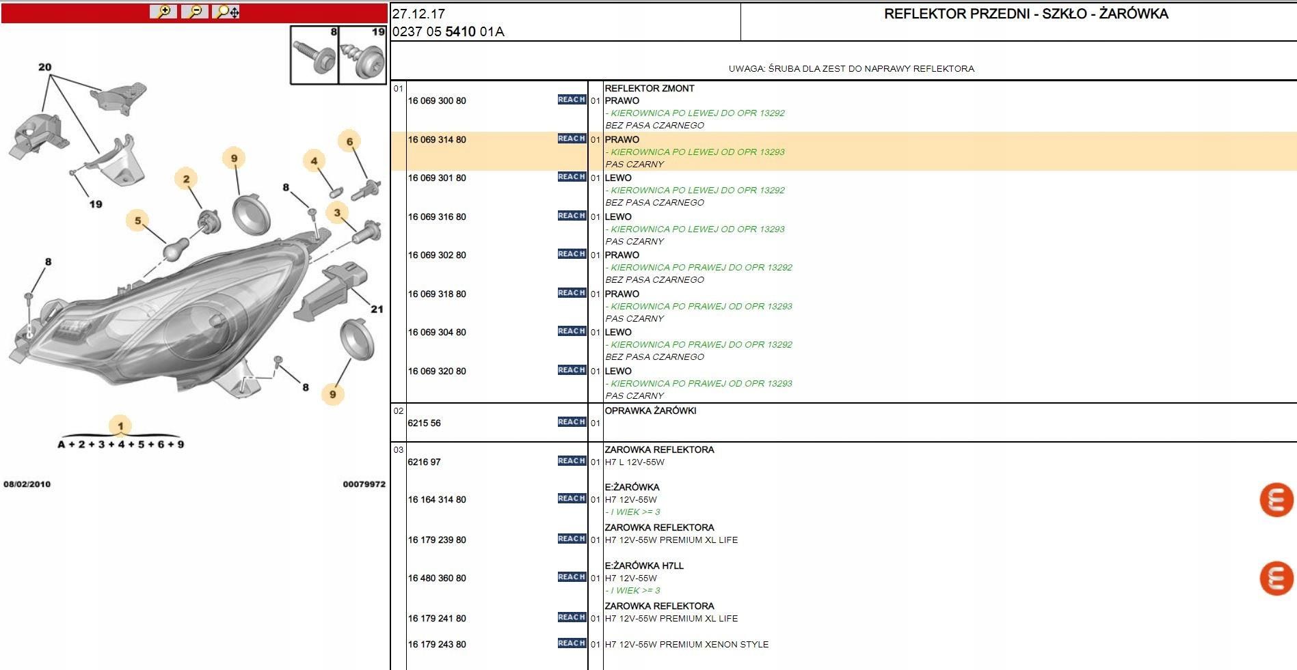1297x670 pixels.
Task: Click the REACH badge for 16 179 243 80
Action: [571, 643]
